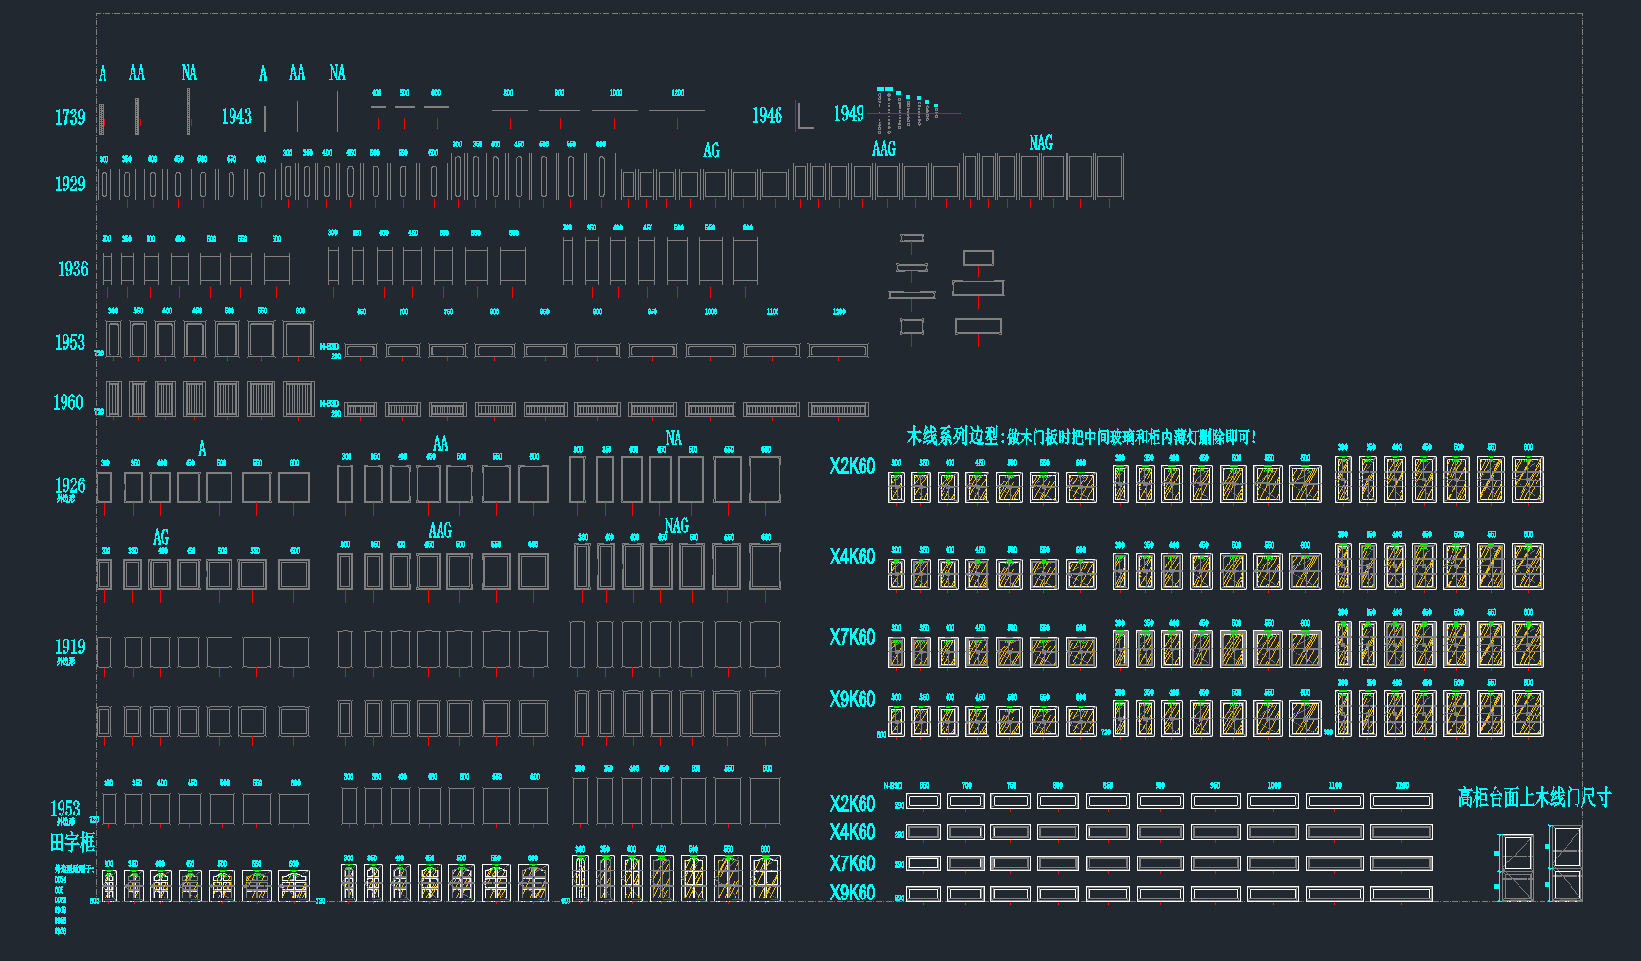Select the first X2K60 glass door block
This screenshot has width=1641, height=961.
[x=896, y=486]
